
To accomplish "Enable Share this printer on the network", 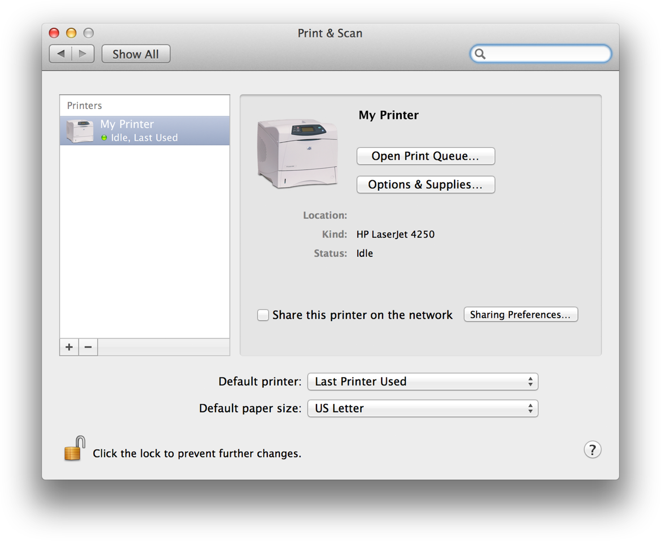I will click(263, 315).
